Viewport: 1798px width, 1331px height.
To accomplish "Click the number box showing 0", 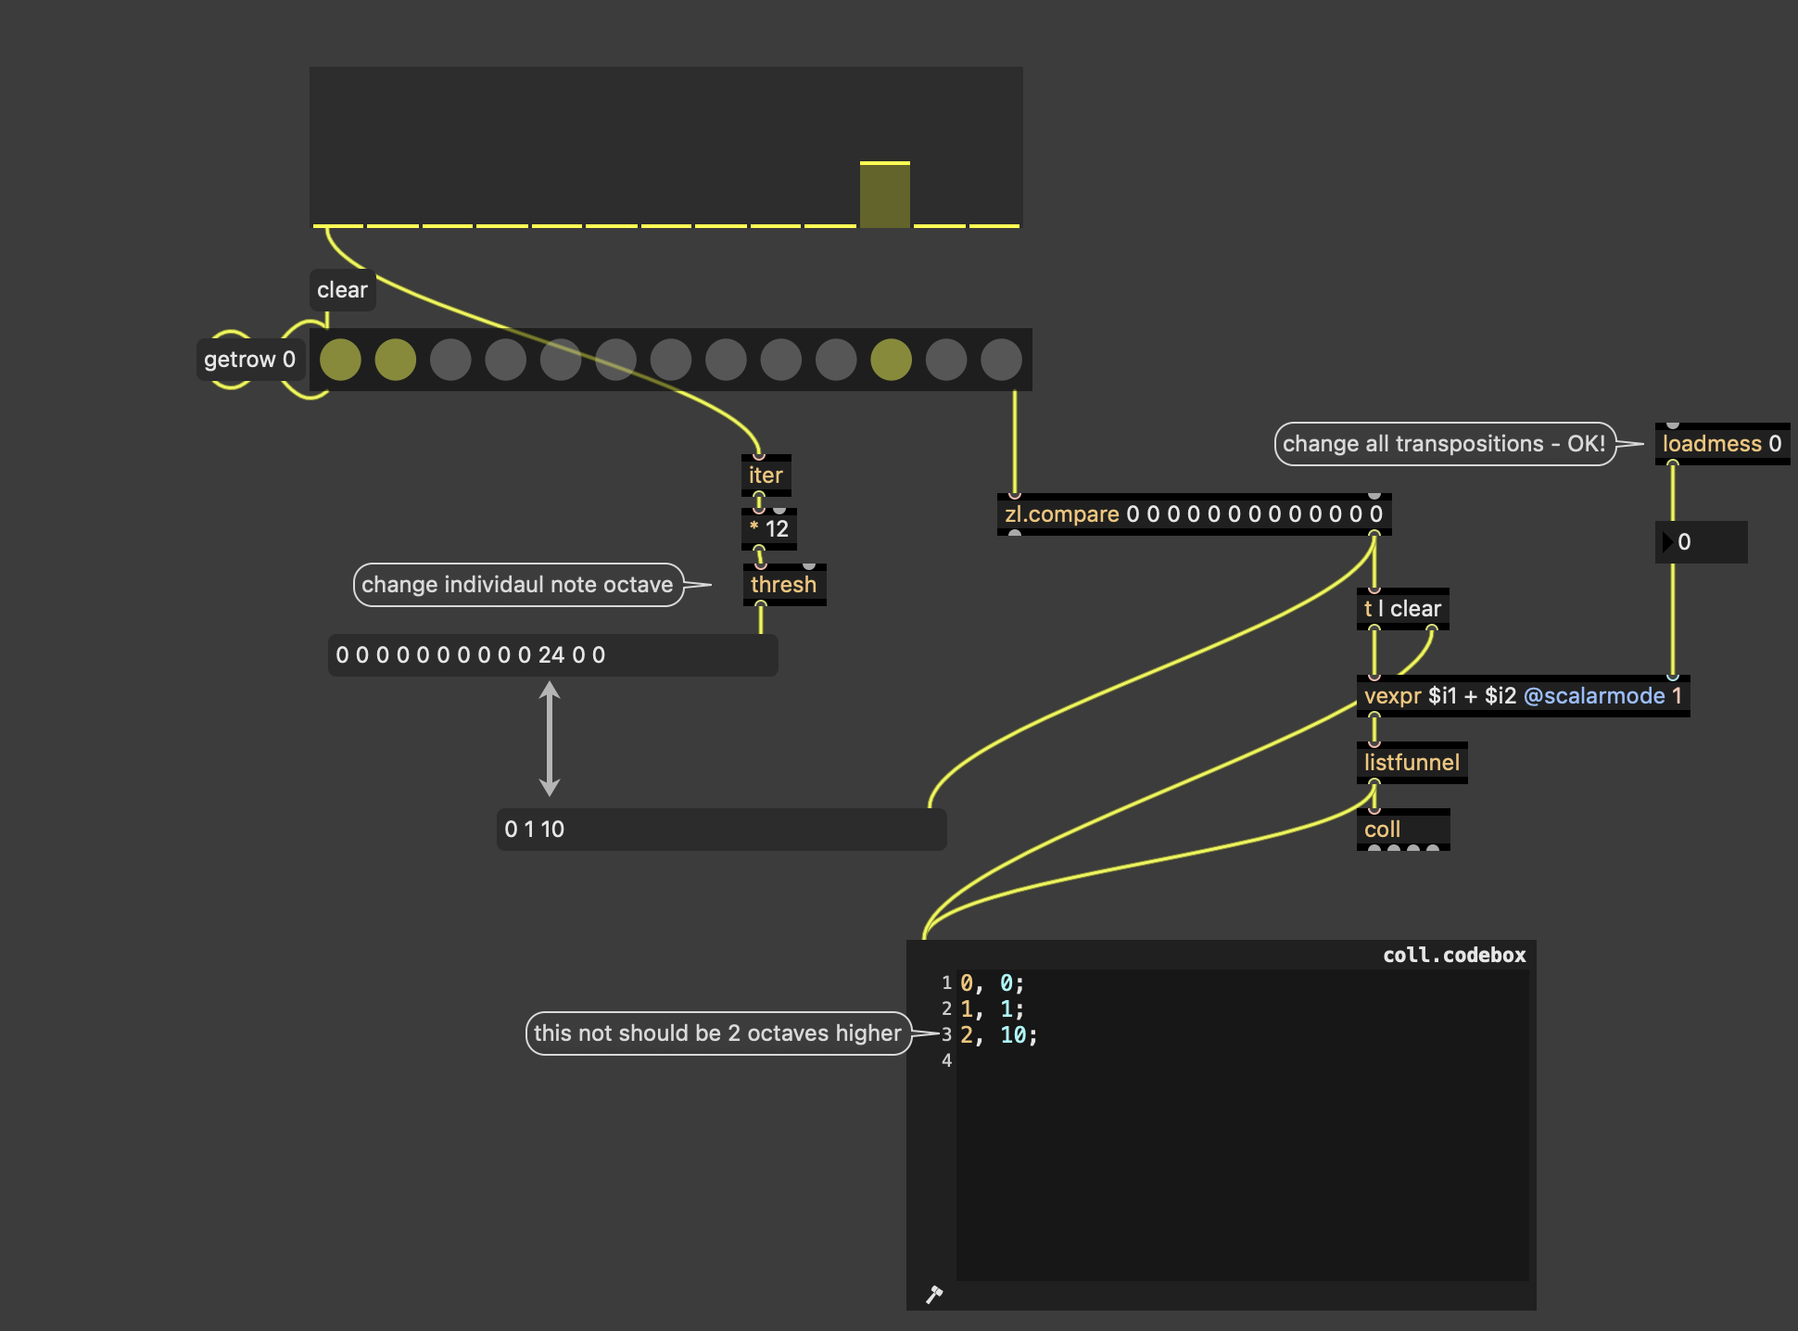I will pyautogui.click(x=1702, y=542).
